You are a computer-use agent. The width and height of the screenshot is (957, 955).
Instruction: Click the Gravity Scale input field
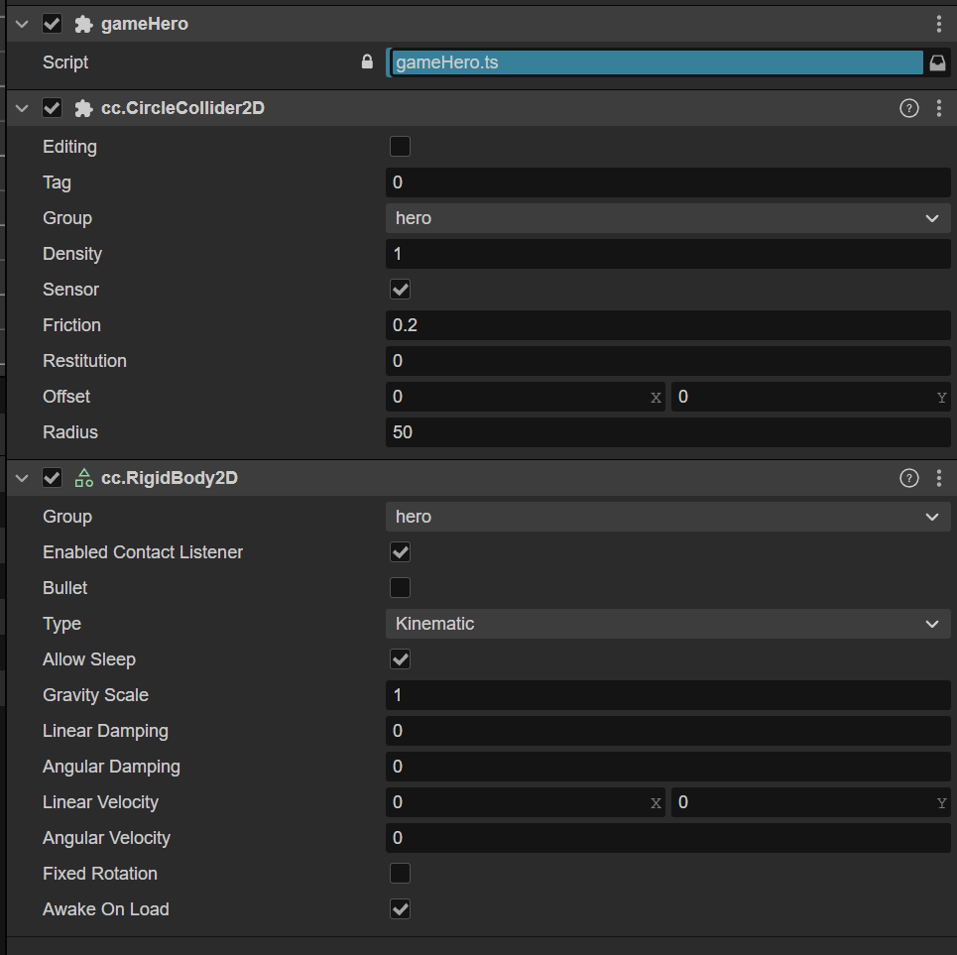pos(667,695)
